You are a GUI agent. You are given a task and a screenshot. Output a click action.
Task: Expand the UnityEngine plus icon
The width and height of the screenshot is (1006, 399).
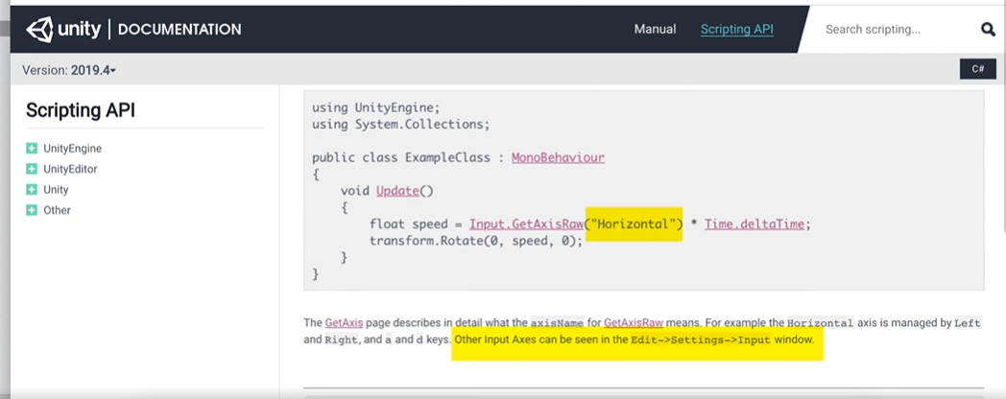click(32, 148)
